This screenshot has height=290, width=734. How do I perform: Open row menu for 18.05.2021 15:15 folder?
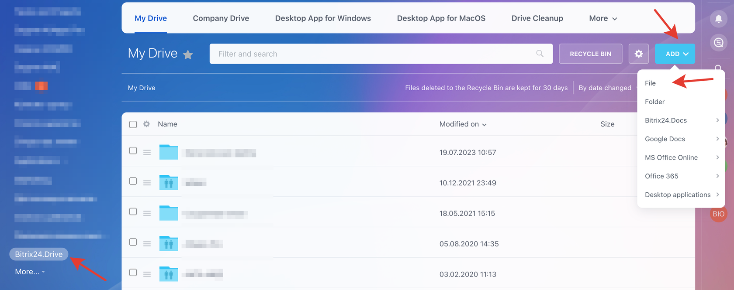(x=147, y=214)
